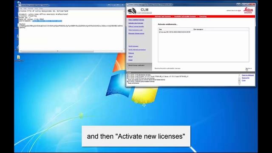Image resolution: width=272 pixels, height=153 pixels.
Task: Click the Output scrollbar down arrow
Action: (239, 85)
